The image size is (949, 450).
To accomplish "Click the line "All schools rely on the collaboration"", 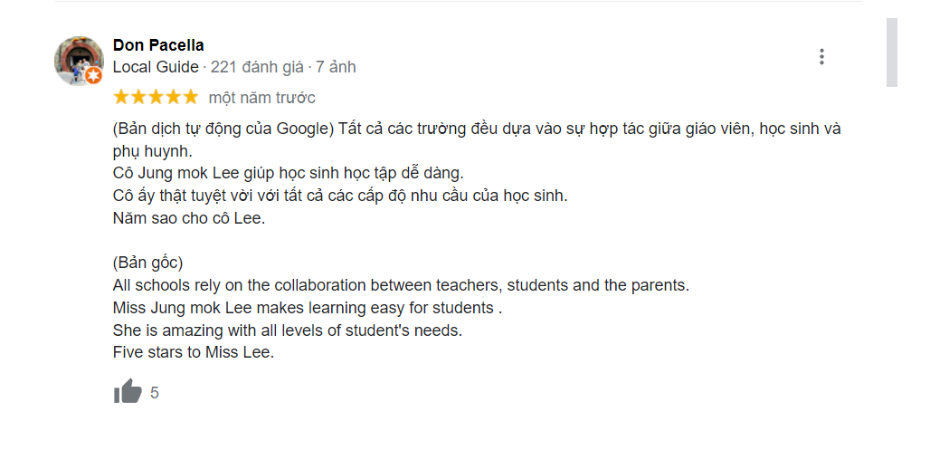I will pos(401,285).
